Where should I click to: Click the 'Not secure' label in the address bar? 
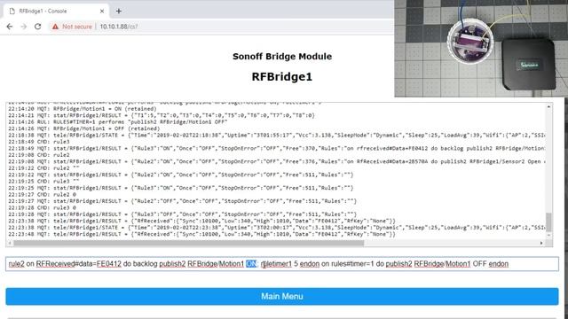[x=77, y=27]
